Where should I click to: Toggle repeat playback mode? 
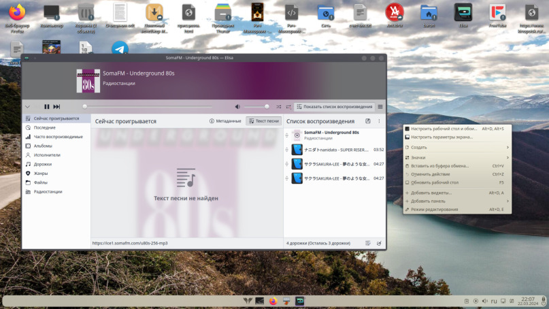(288, 107)
